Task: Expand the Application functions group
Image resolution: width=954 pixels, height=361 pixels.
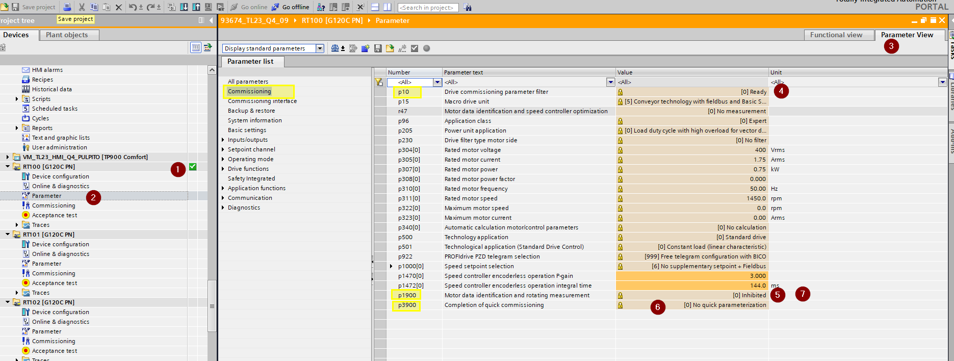Action: click(223, 188)
